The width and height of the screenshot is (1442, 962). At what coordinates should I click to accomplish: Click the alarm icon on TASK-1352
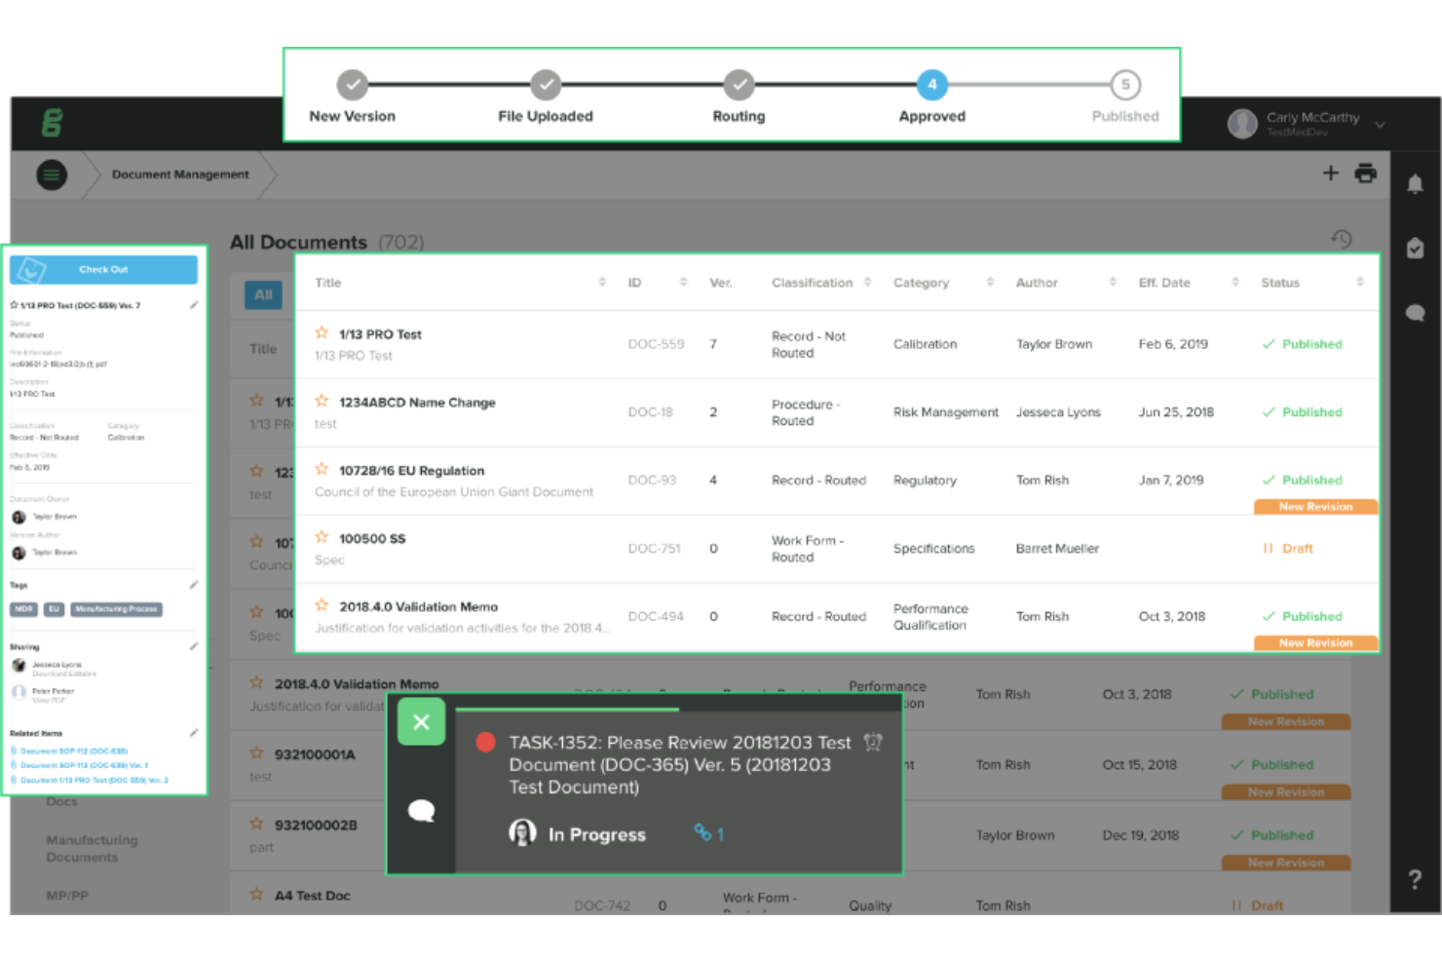click(x=873, y=742)
